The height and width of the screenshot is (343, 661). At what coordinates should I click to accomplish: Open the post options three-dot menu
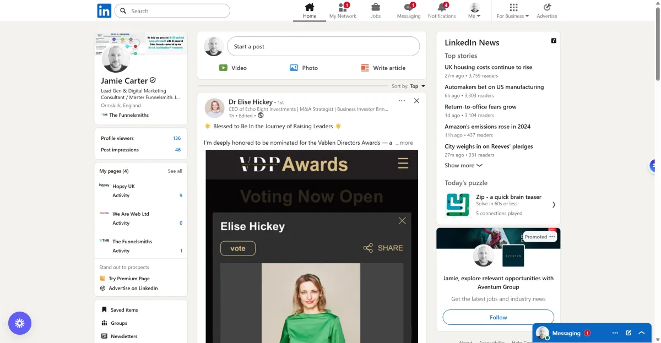[x=402, y=101]
